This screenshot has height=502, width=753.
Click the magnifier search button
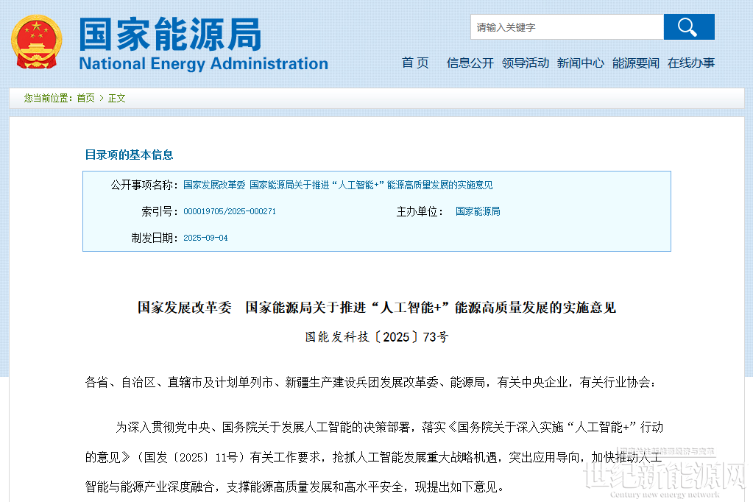[x=689, y=27]
